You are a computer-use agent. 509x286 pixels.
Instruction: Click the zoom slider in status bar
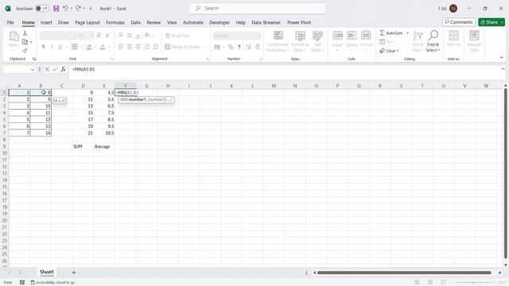point(472,283)
